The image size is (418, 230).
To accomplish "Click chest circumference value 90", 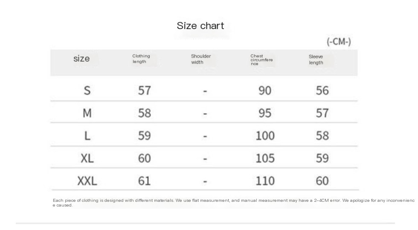I will pos(265,90).
